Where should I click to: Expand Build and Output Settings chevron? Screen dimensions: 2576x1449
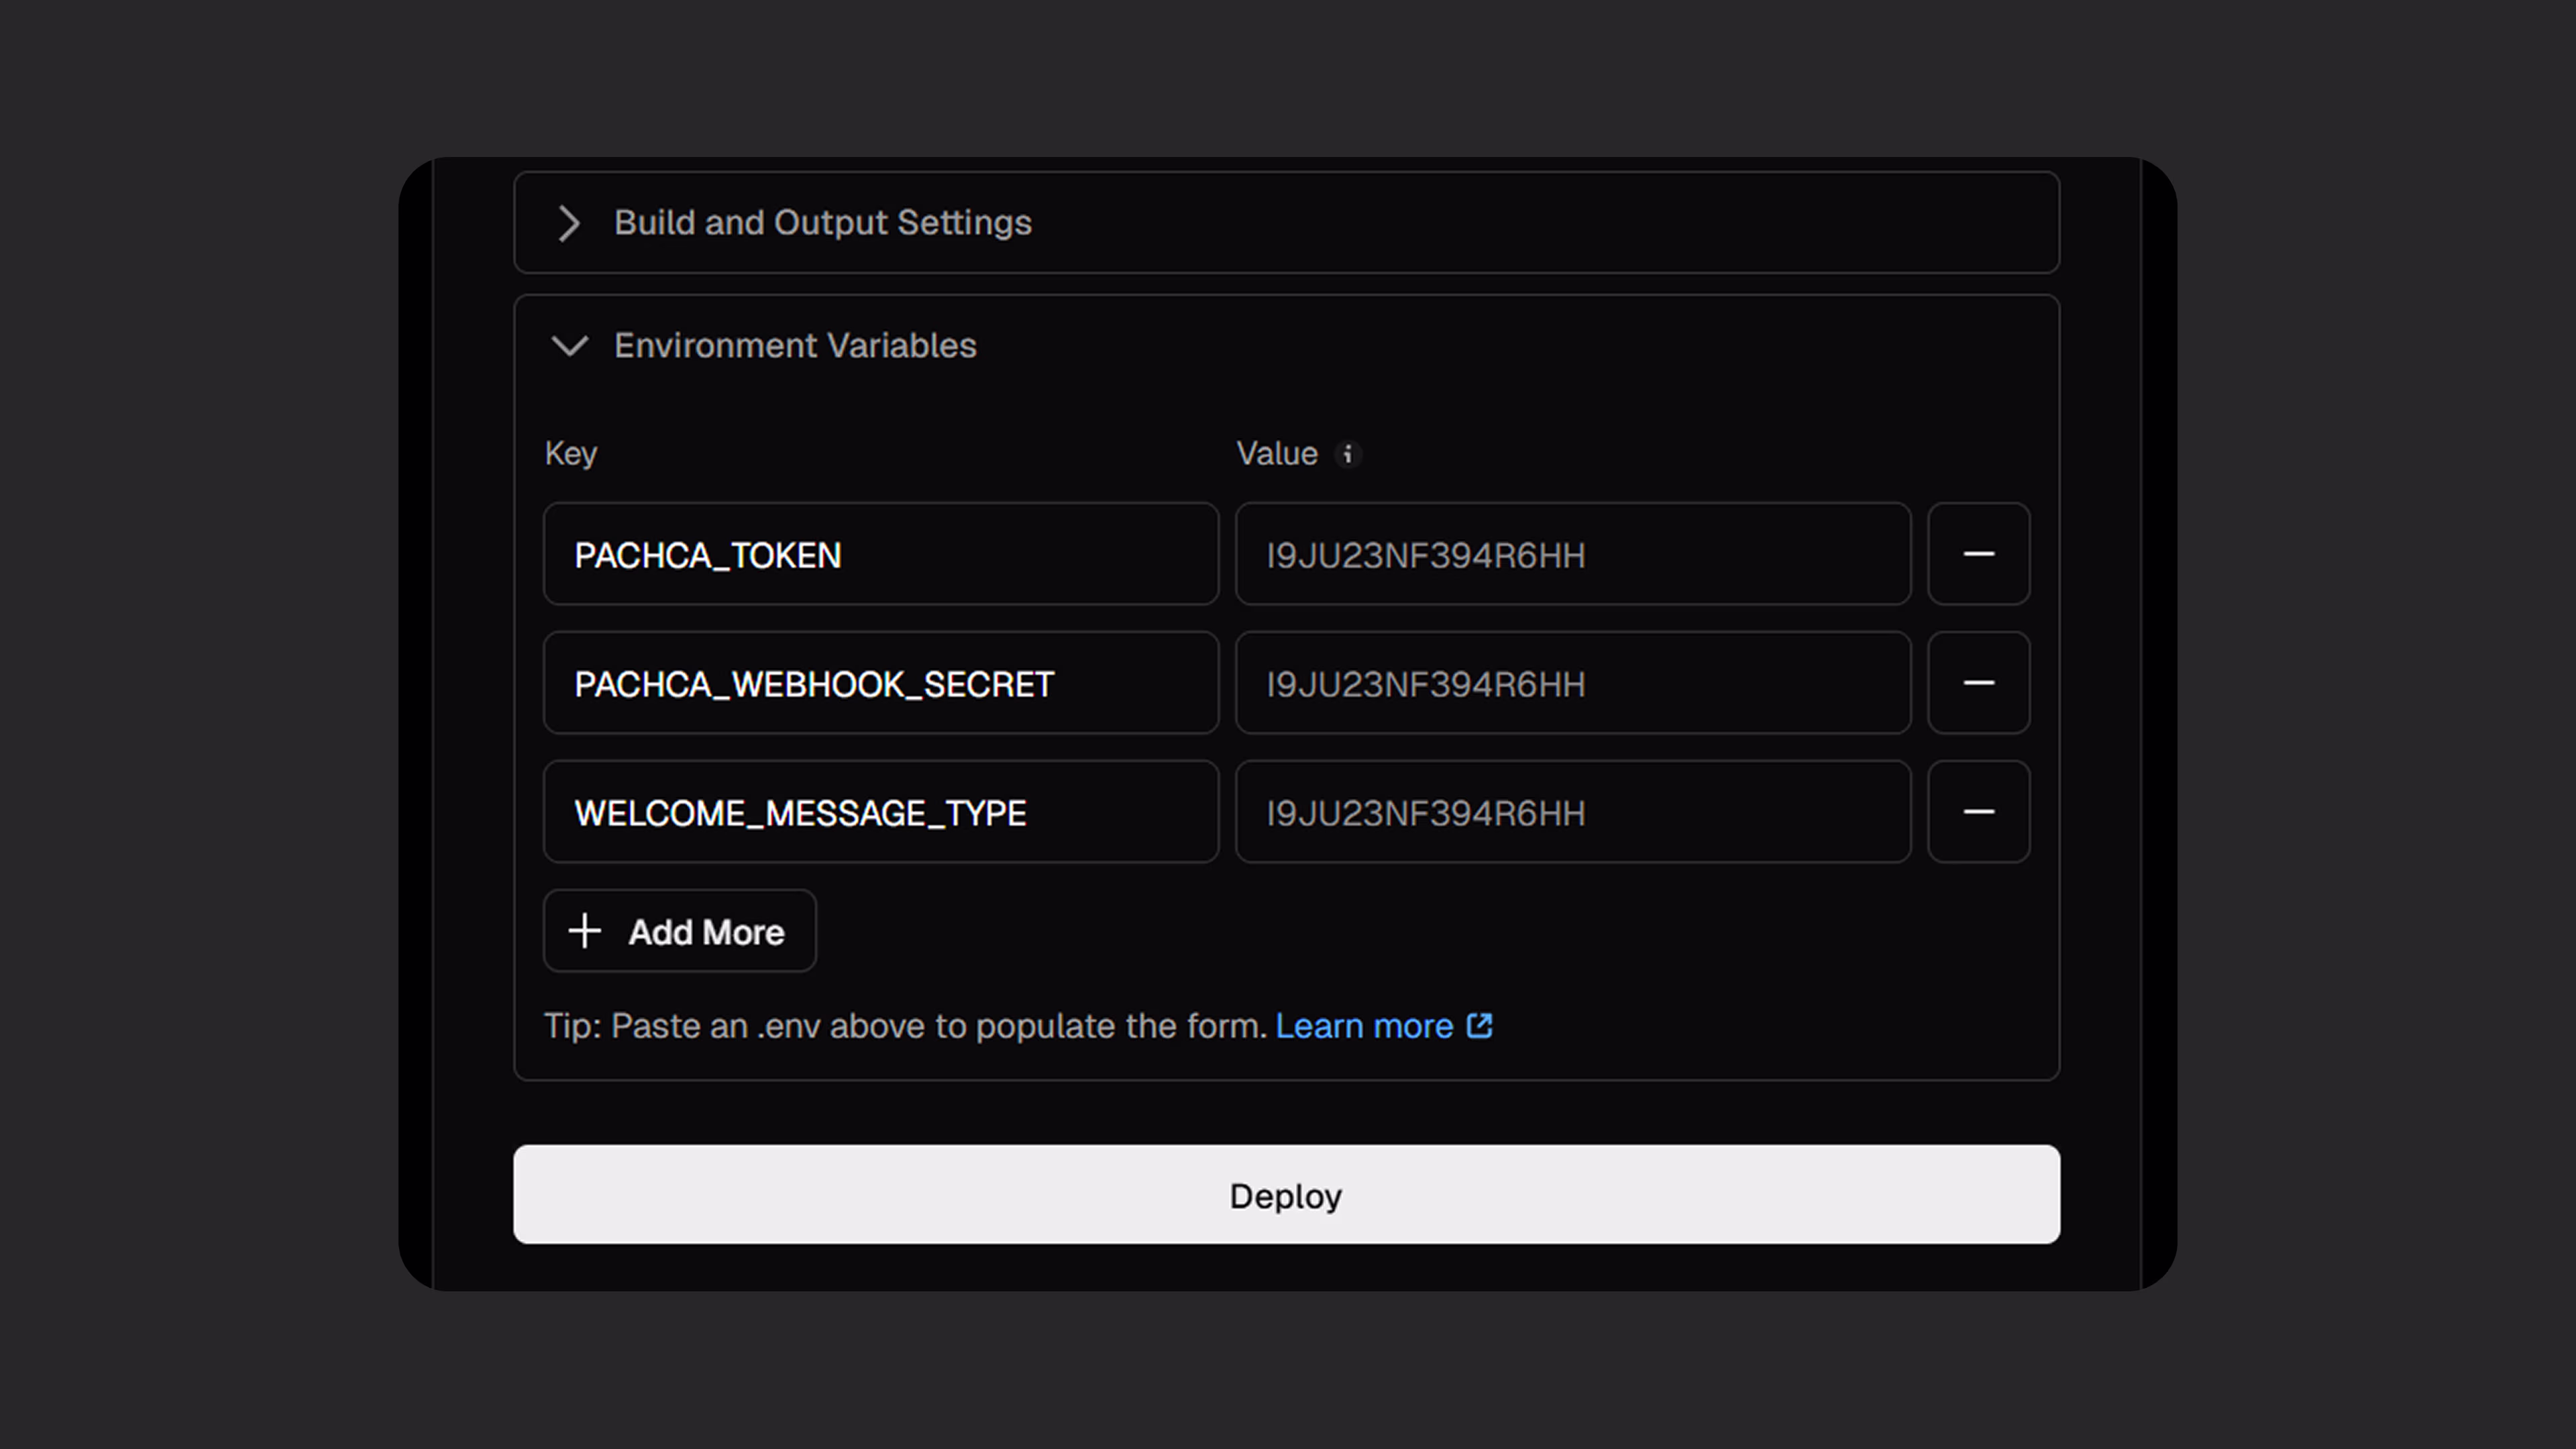coord(569,223)
